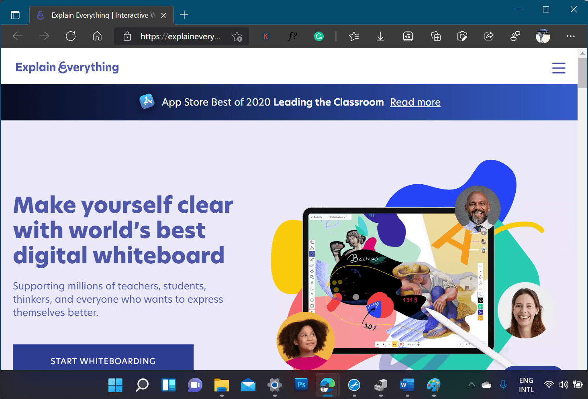Click the scrollbar up arrow
The height and width of the screenshot is (399, 588).
[583, 53]
